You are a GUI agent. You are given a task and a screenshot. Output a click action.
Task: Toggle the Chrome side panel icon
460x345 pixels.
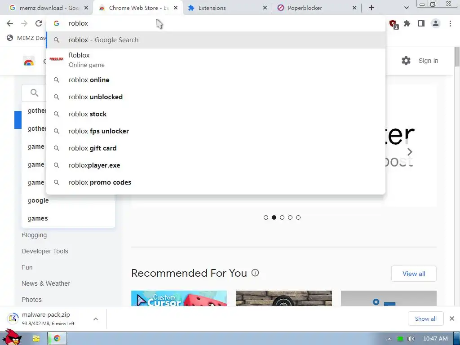pyautogui.click(x=421, y=23)
